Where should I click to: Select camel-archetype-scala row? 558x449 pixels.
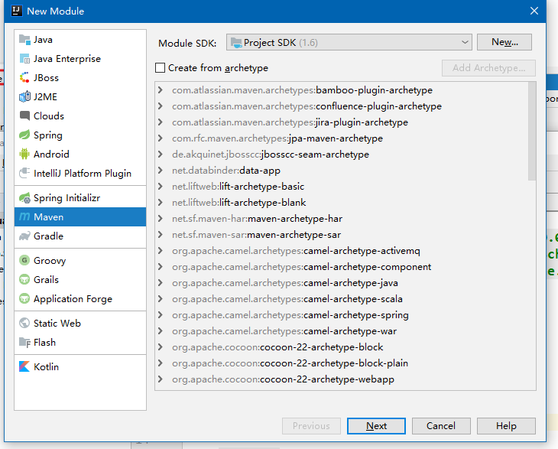[x=342, y=299]
